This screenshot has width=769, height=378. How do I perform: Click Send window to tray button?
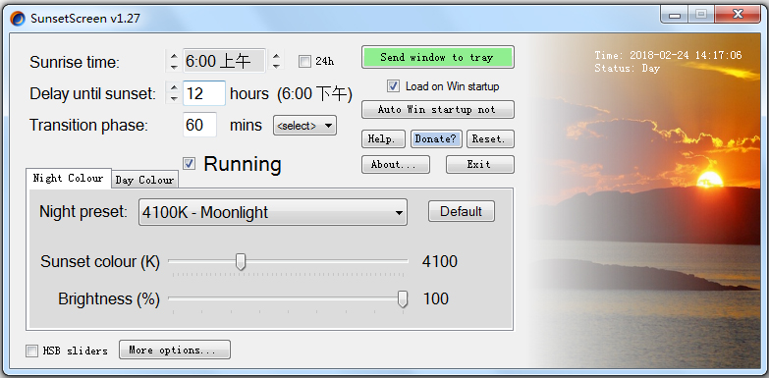click(x=437, y=57)
